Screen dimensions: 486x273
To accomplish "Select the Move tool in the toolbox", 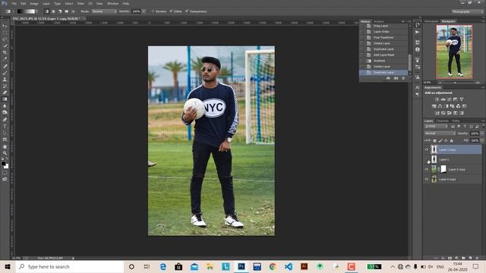I will [x=5, y=26].
